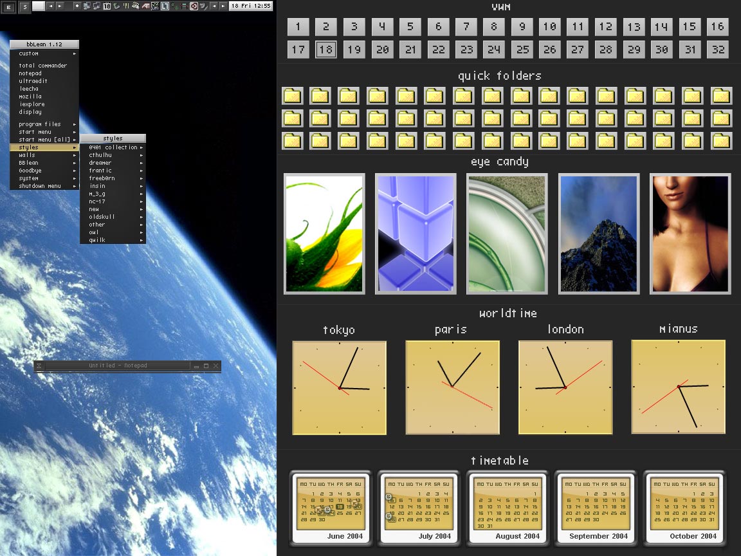The height and width of the screenshot is (556, 741).
Task: Launch total commander from menu
Action: click(44, 66)
